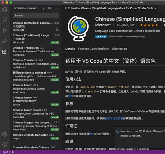165x154 pixels.
Task: Open the MIT license link
Action: (x=91, y=134)
